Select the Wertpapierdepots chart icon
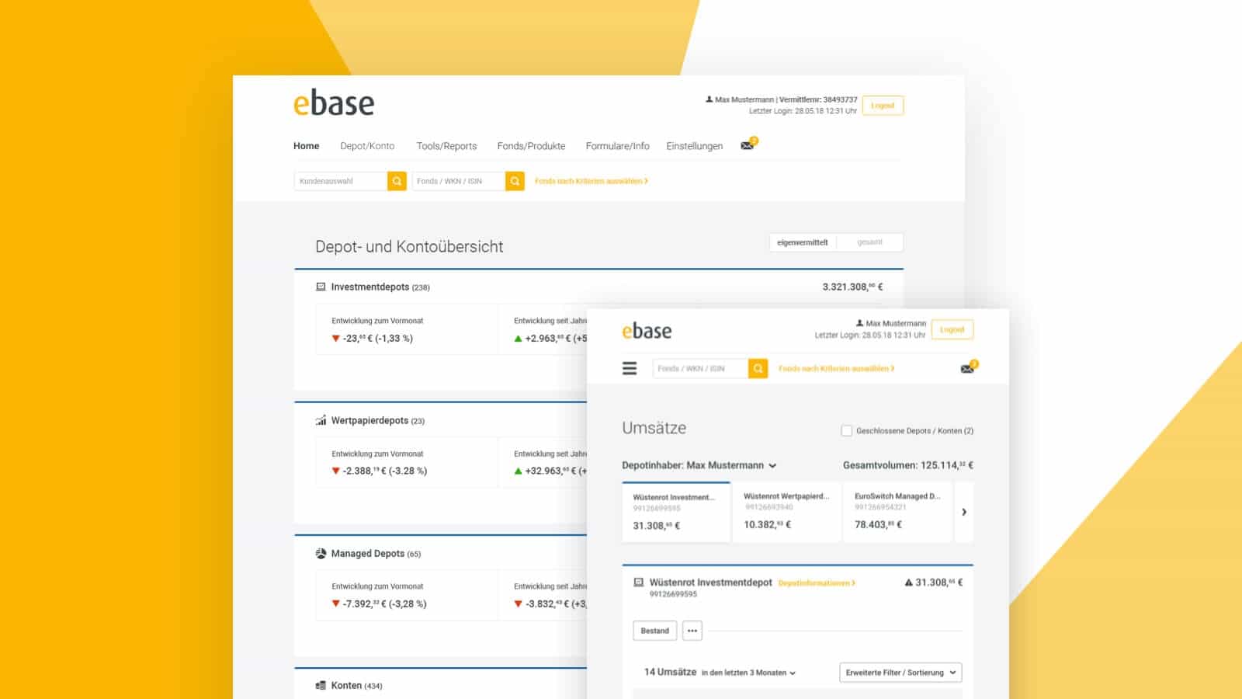Viewport: 1242px width, 699px height. click(320, 420)
